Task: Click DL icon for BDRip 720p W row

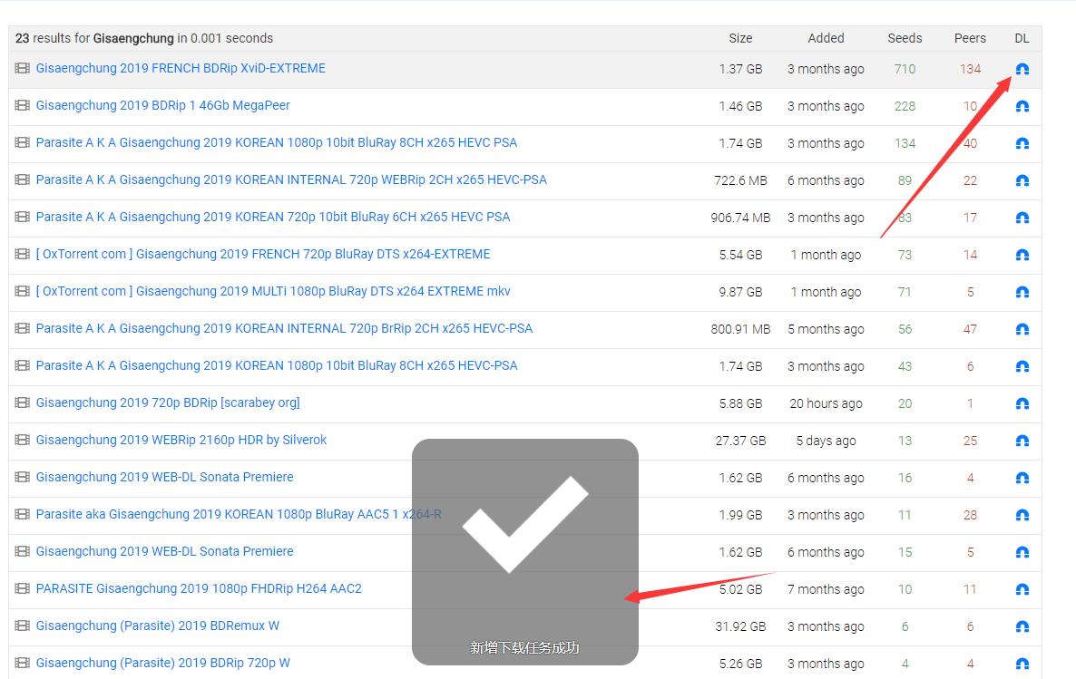Action: coord(1022,664)
